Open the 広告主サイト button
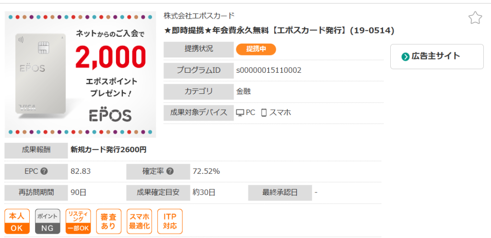Viewport: 491px width, 238px height. [436, 57]
